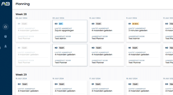
Task: Click the Week 29 heading
Action: click(21, 74)
